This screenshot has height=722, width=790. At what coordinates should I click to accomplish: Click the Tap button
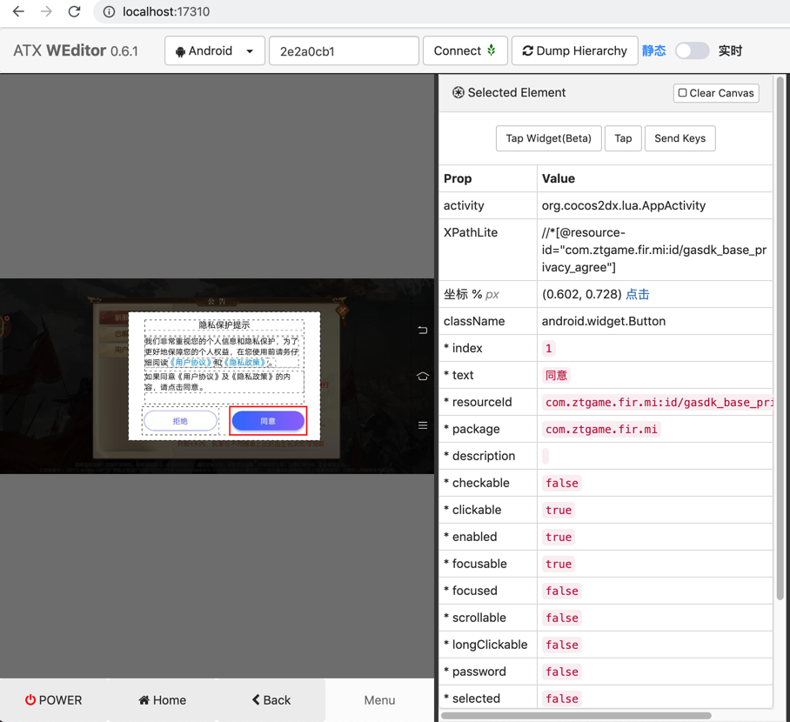[623, 138]
